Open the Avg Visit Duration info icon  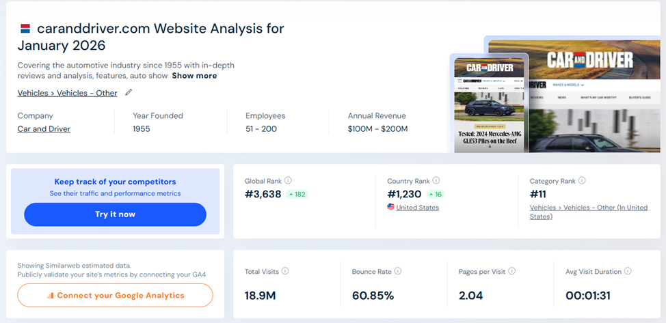pyautogui.click(x=628, y=271)
